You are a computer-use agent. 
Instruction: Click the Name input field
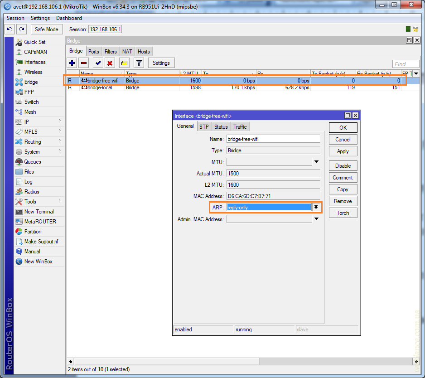pyautogui.click(x=273, y=139)
